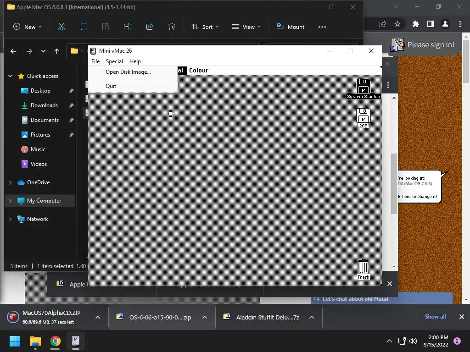Open the Windows Start menu
This screenshot has height=352, width=470.
[15, 341]
